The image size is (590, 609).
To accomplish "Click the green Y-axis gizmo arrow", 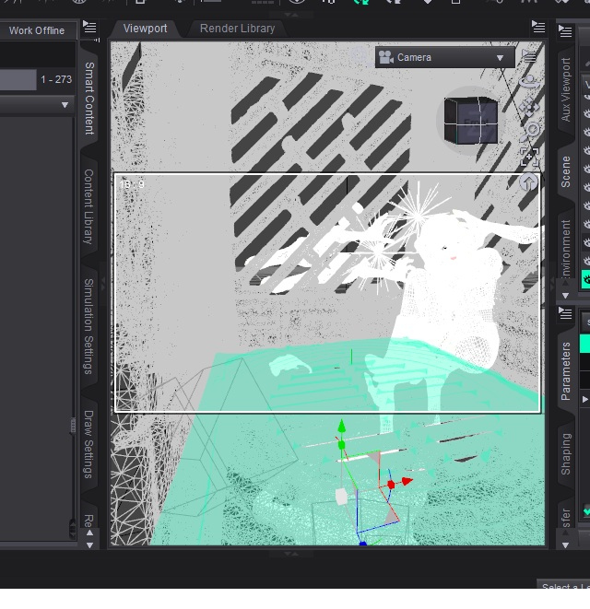I will [342, 426].
